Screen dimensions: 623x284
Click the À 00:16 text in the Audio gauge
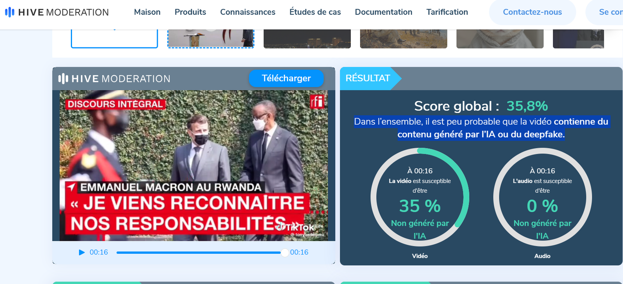pyautogui.click(x=542, y=171)
